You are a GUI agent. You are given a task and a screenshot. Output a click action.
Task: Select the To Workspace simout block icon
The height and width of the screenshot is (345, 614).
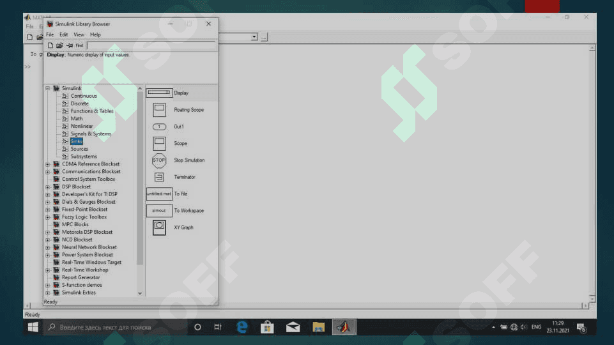159,211
